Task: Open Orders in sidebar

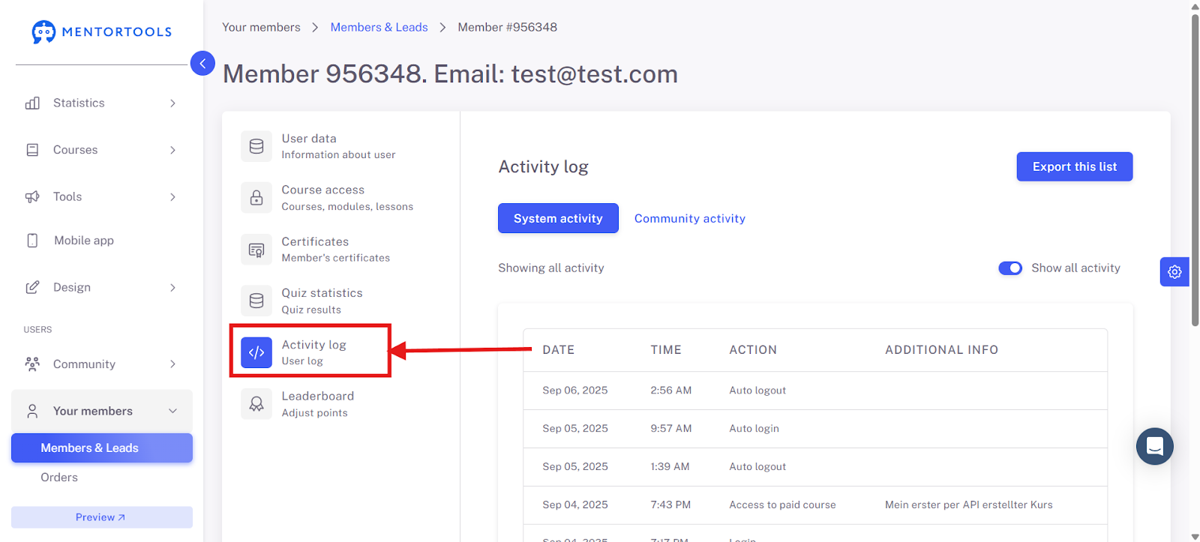Action: pos(59,478)
